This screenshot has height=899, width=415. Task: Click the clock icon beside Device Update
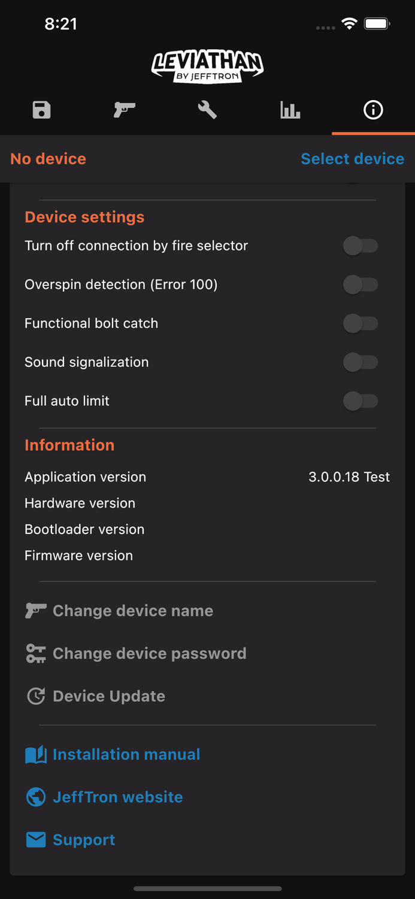pyautogui.click(x=36, y=696)
